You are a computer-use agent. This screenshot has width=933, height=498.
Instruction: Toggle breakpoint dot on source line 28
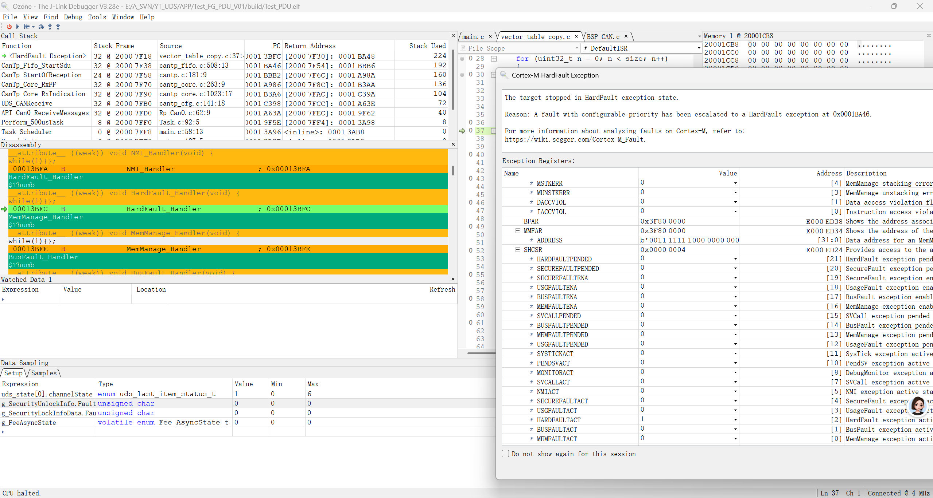coord(462,59)
